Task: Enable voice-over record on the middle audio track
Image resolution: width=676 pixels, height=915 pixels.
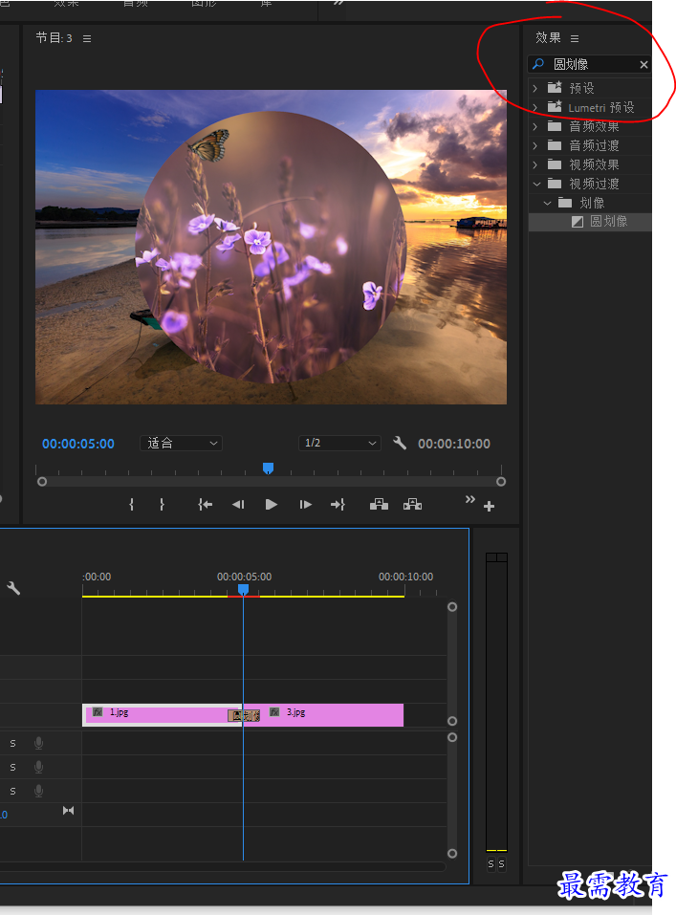Action: click(x=38, y=767)
